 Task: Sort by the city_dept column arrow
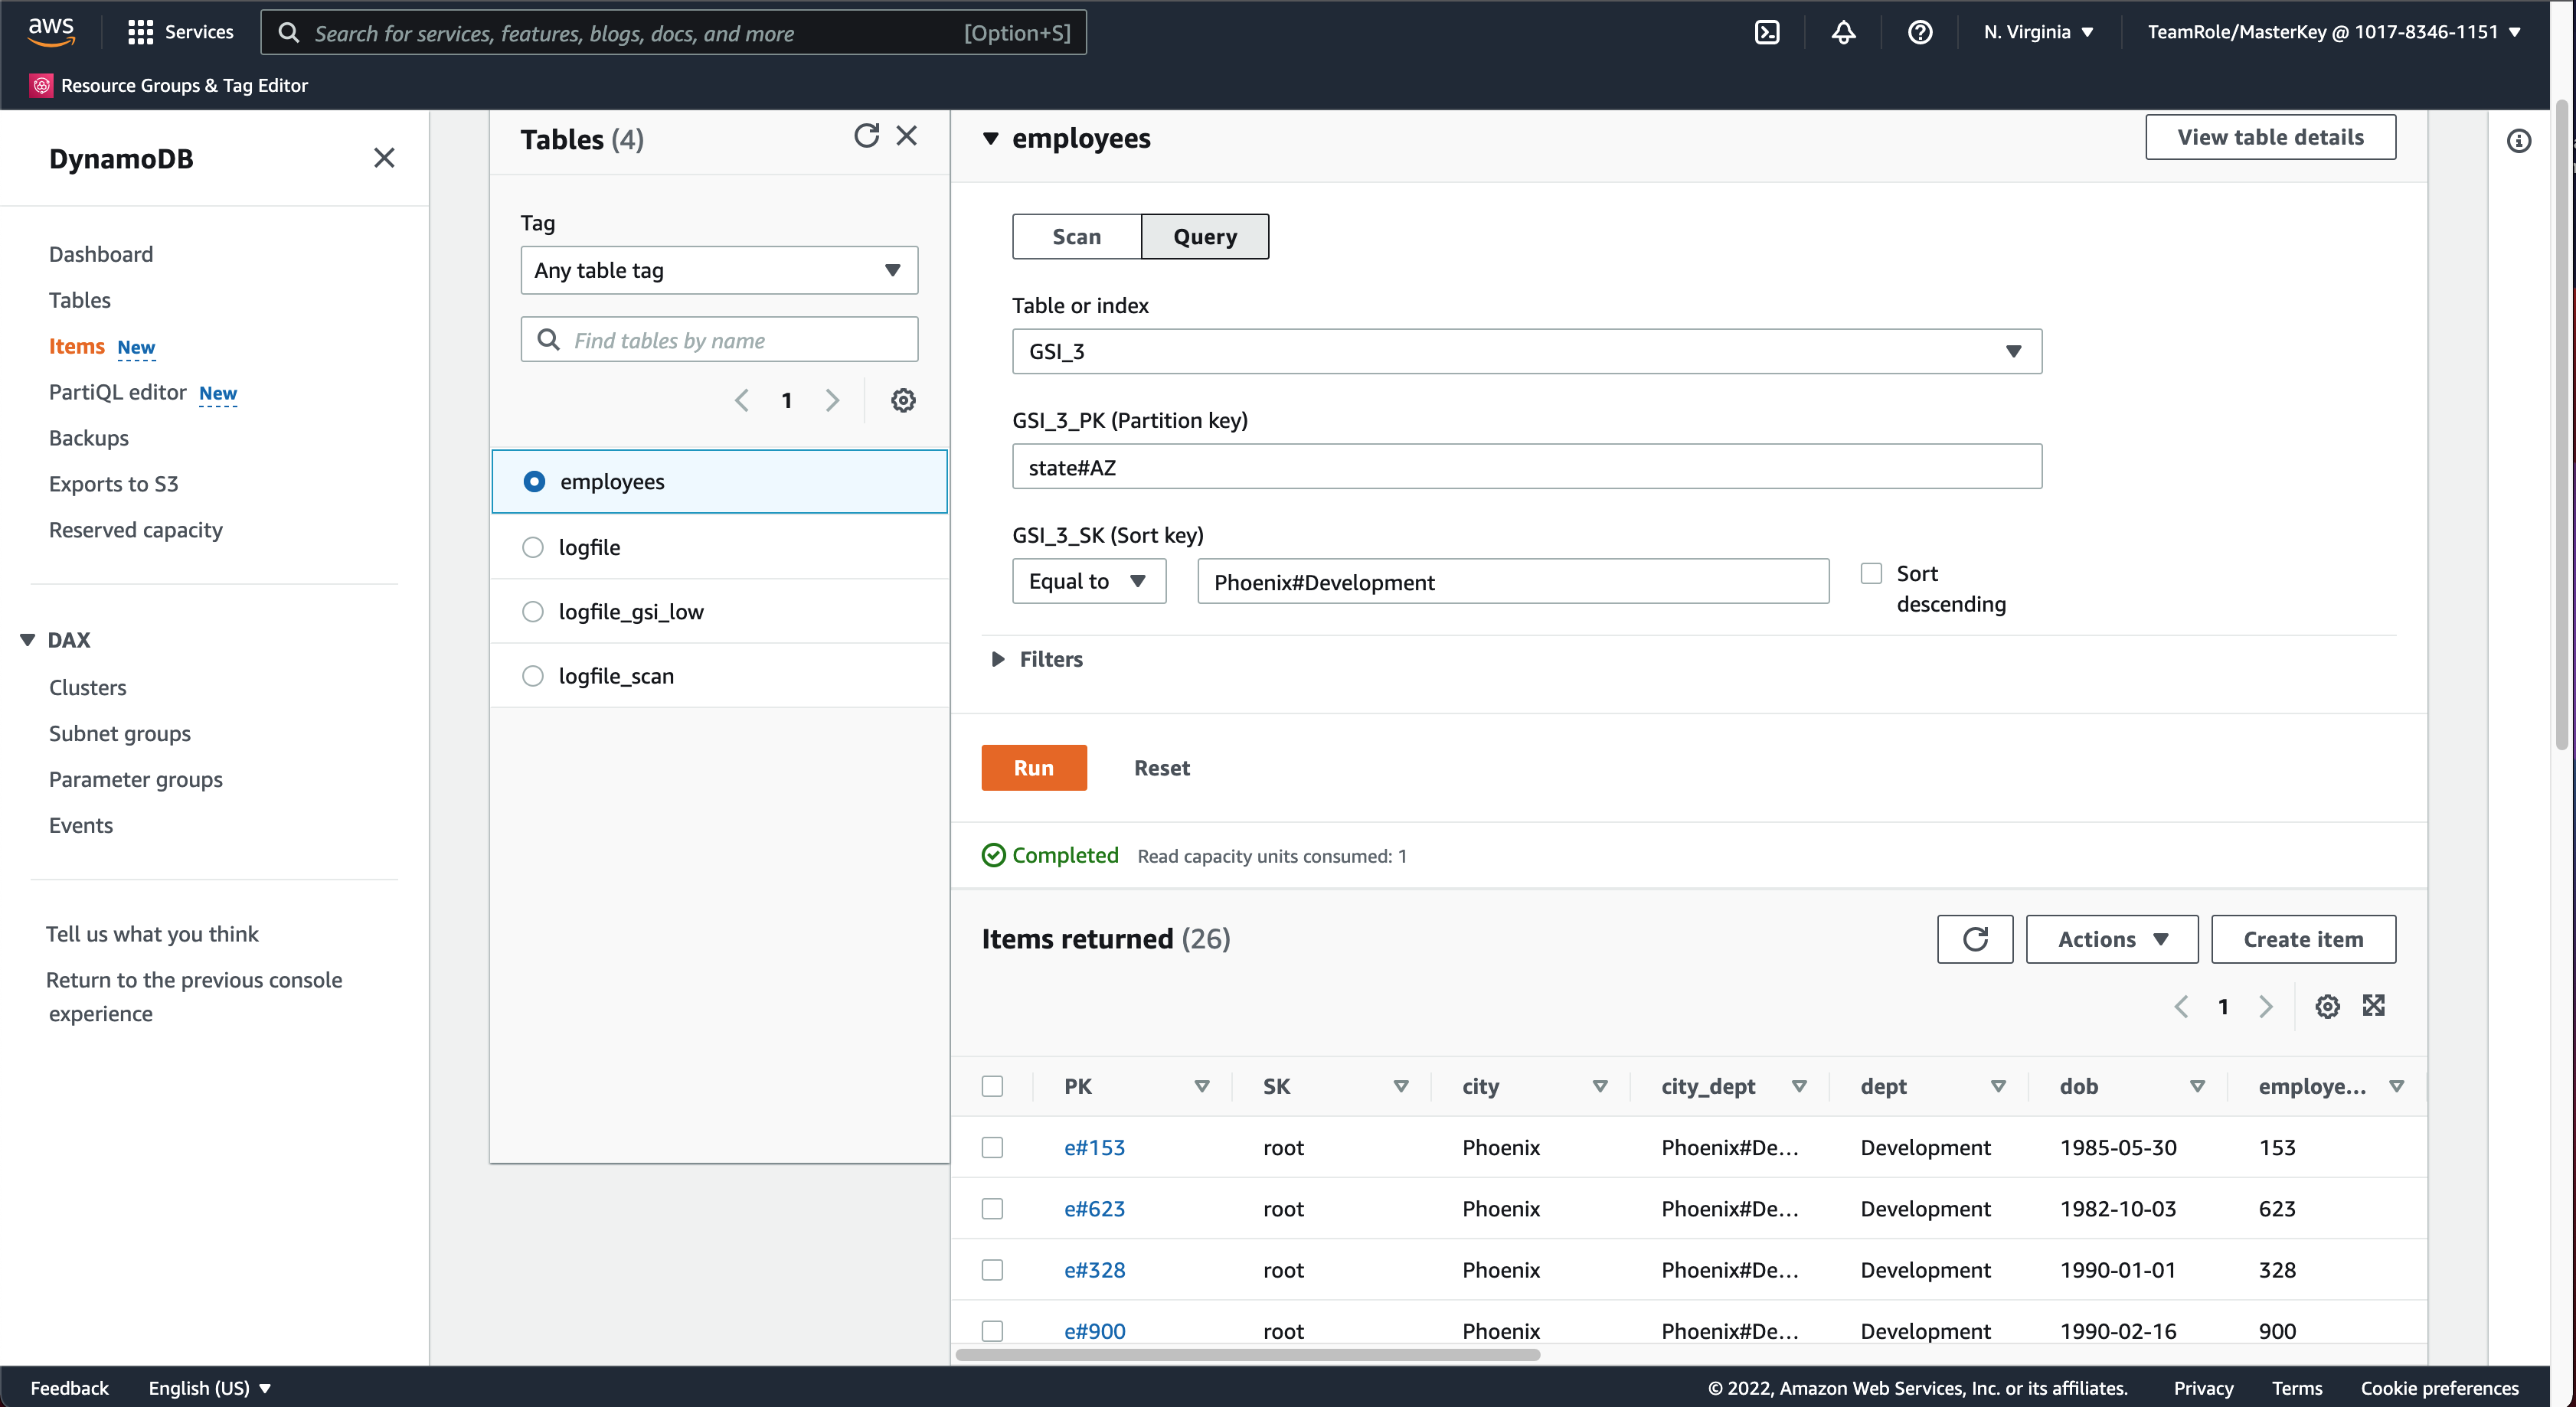[1799, 1086]
